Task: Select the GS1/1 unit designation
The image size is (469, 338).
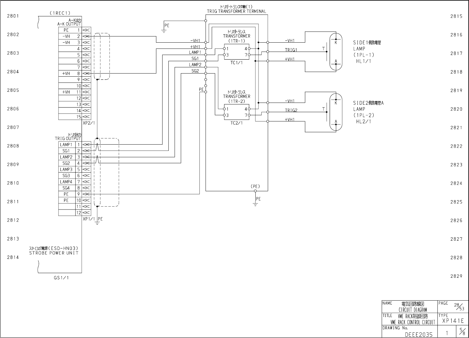Action: coord(61,278)
